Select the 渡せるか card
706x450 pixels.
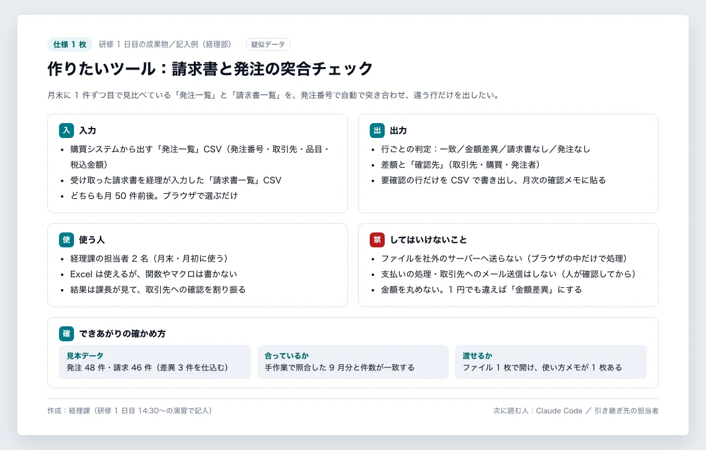(x=551, y=362)
